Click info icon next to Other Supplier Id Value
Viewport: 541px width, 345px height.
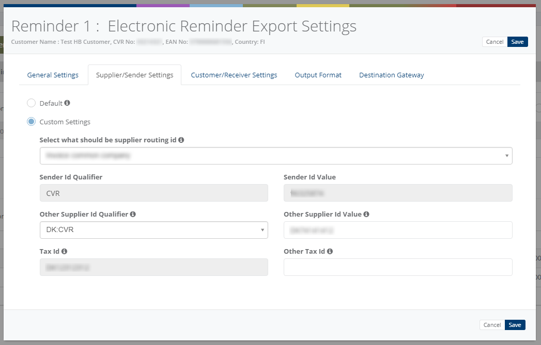pyautogui.click(x=366, y=214)
